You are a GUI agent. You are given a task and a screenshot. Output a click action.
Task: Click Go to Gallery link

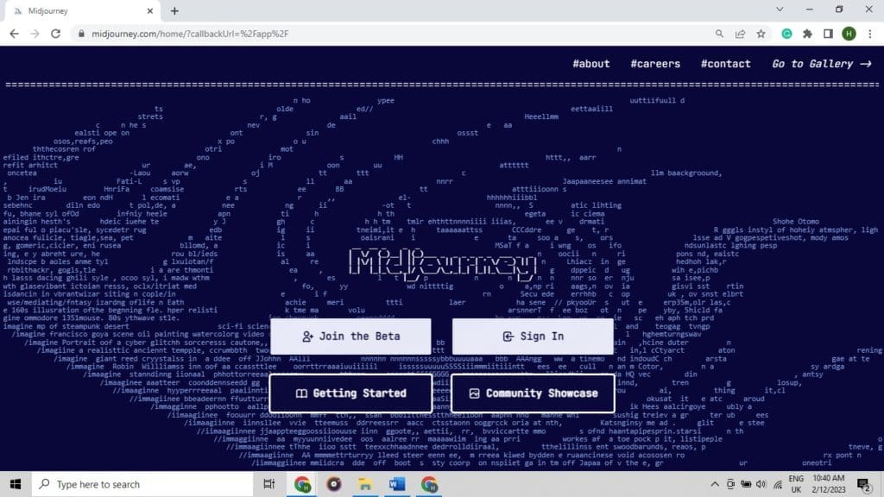822,64
